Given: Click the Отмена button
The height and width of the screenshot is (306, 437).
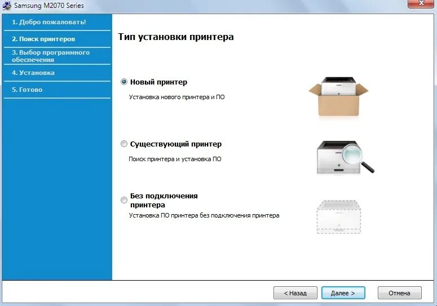Looking at the screenshot, I should coord(399,293).
